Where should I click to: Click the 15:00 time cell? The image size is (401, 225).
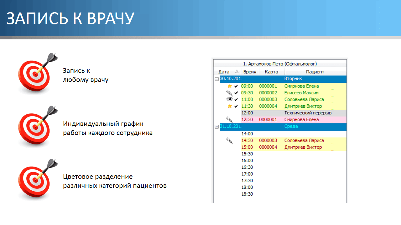(x=247, y=147)
